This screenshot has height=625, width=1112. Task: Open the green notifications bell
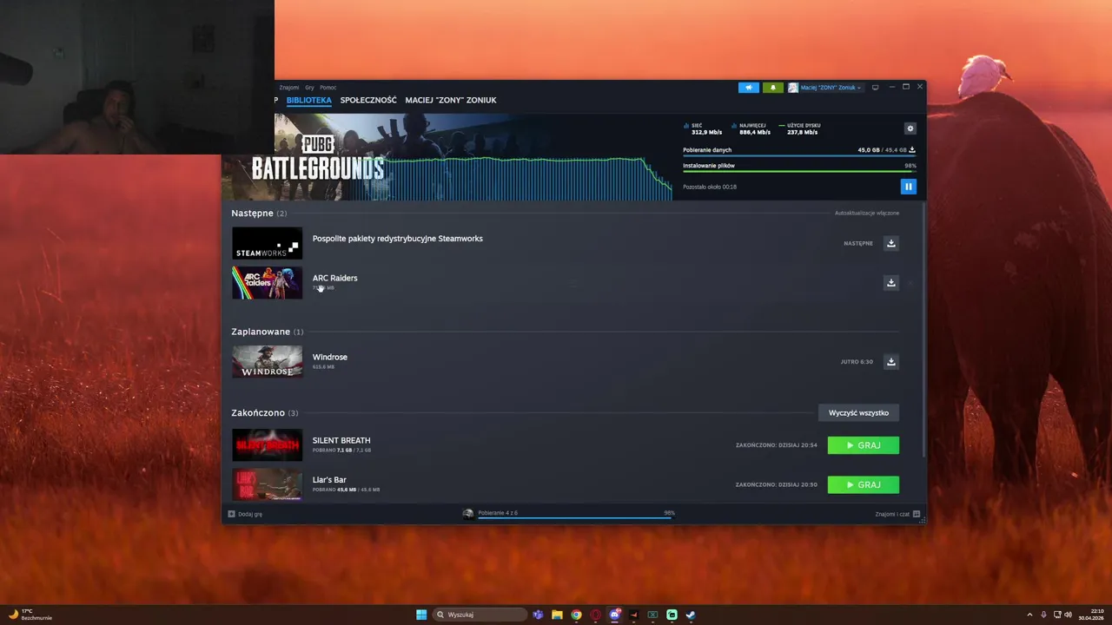tap(772, 88)
